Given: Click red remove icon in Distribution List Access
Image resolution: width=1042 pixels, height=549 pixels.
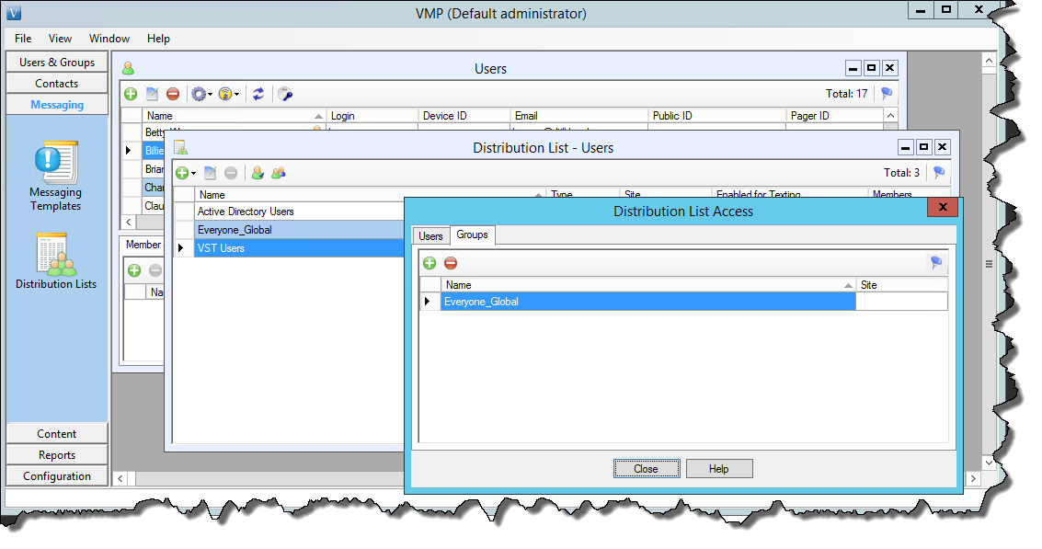Looking at the screenshot, I should tap(451, 264).
